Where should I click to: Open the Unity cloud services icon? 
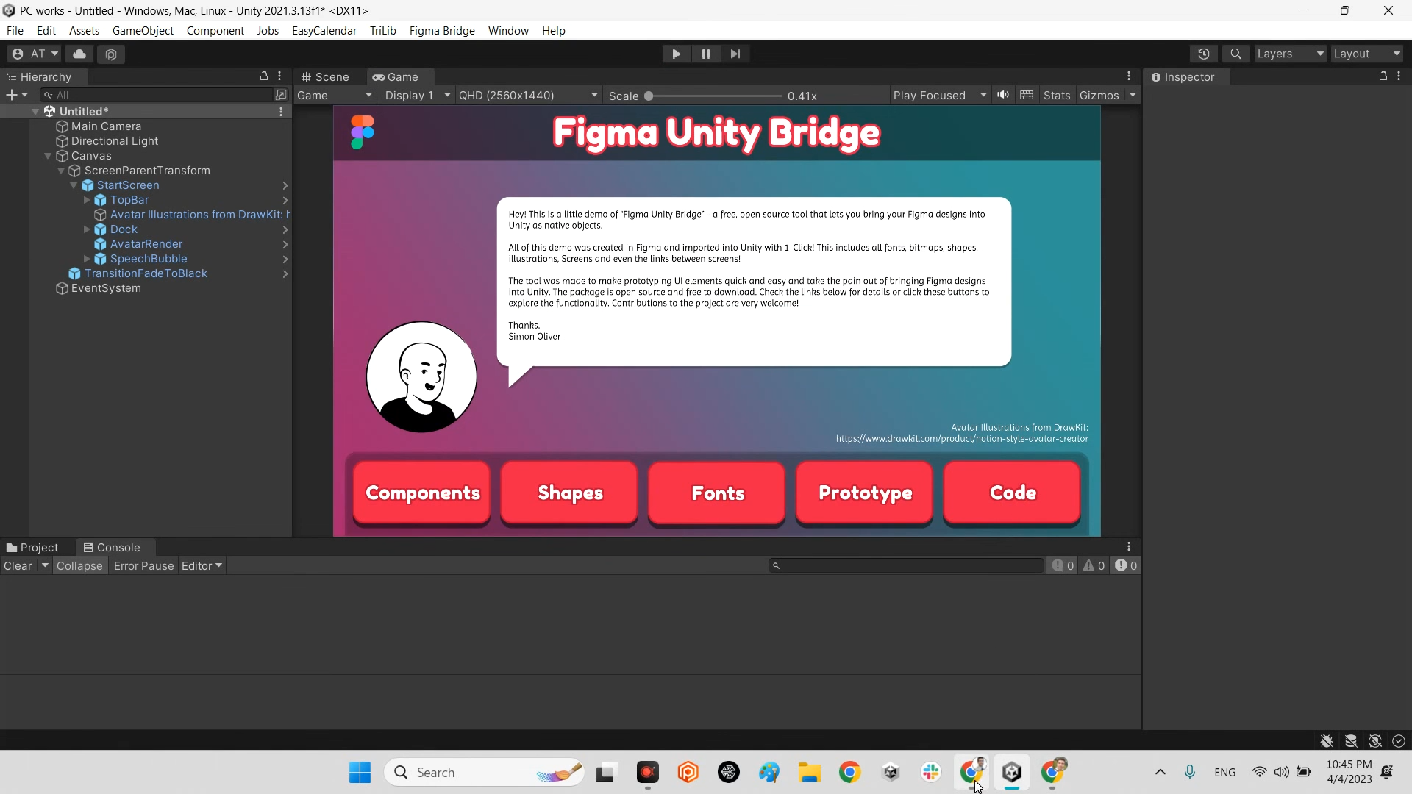79,54
